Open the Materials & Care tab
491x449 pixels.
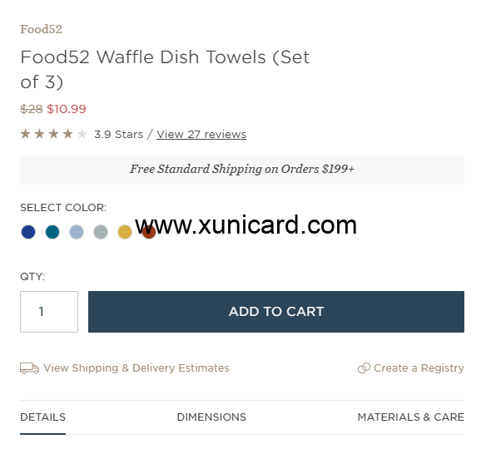click(411, 417)
